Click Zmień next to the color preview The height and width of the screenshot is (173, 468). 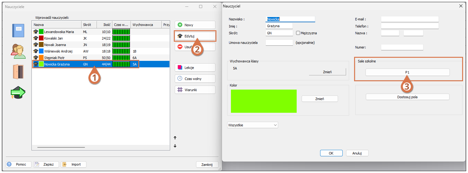click(320, 99)
